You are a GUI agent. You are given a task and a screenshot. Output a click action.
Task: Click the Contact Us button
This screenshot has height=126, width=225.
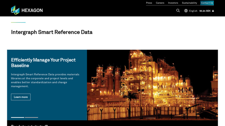coord(207,3)
